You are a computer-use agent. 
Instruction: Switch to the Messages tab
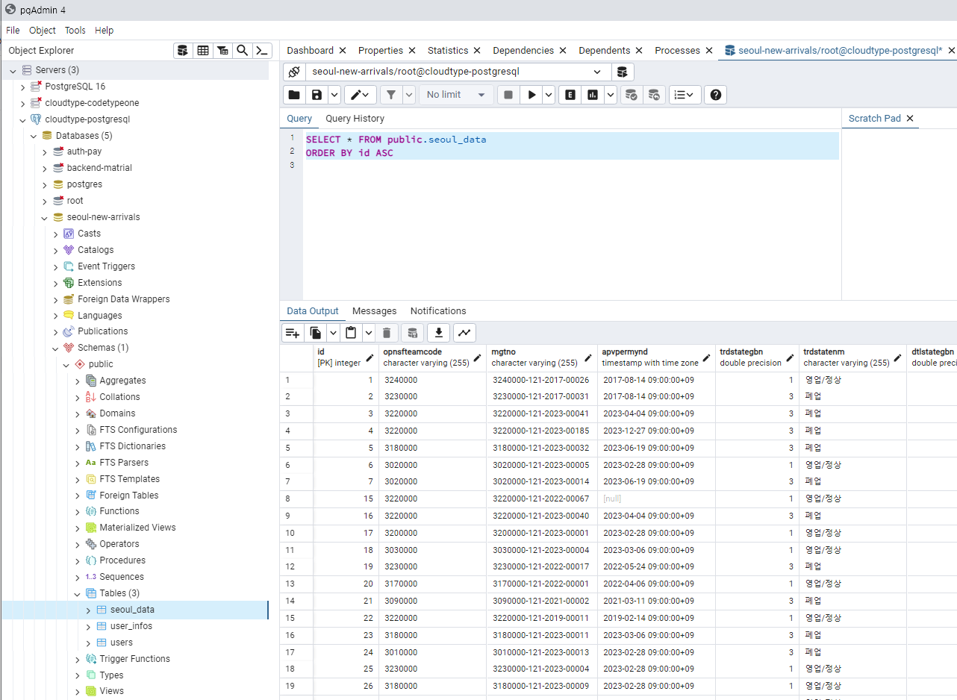tap(374, 311)
